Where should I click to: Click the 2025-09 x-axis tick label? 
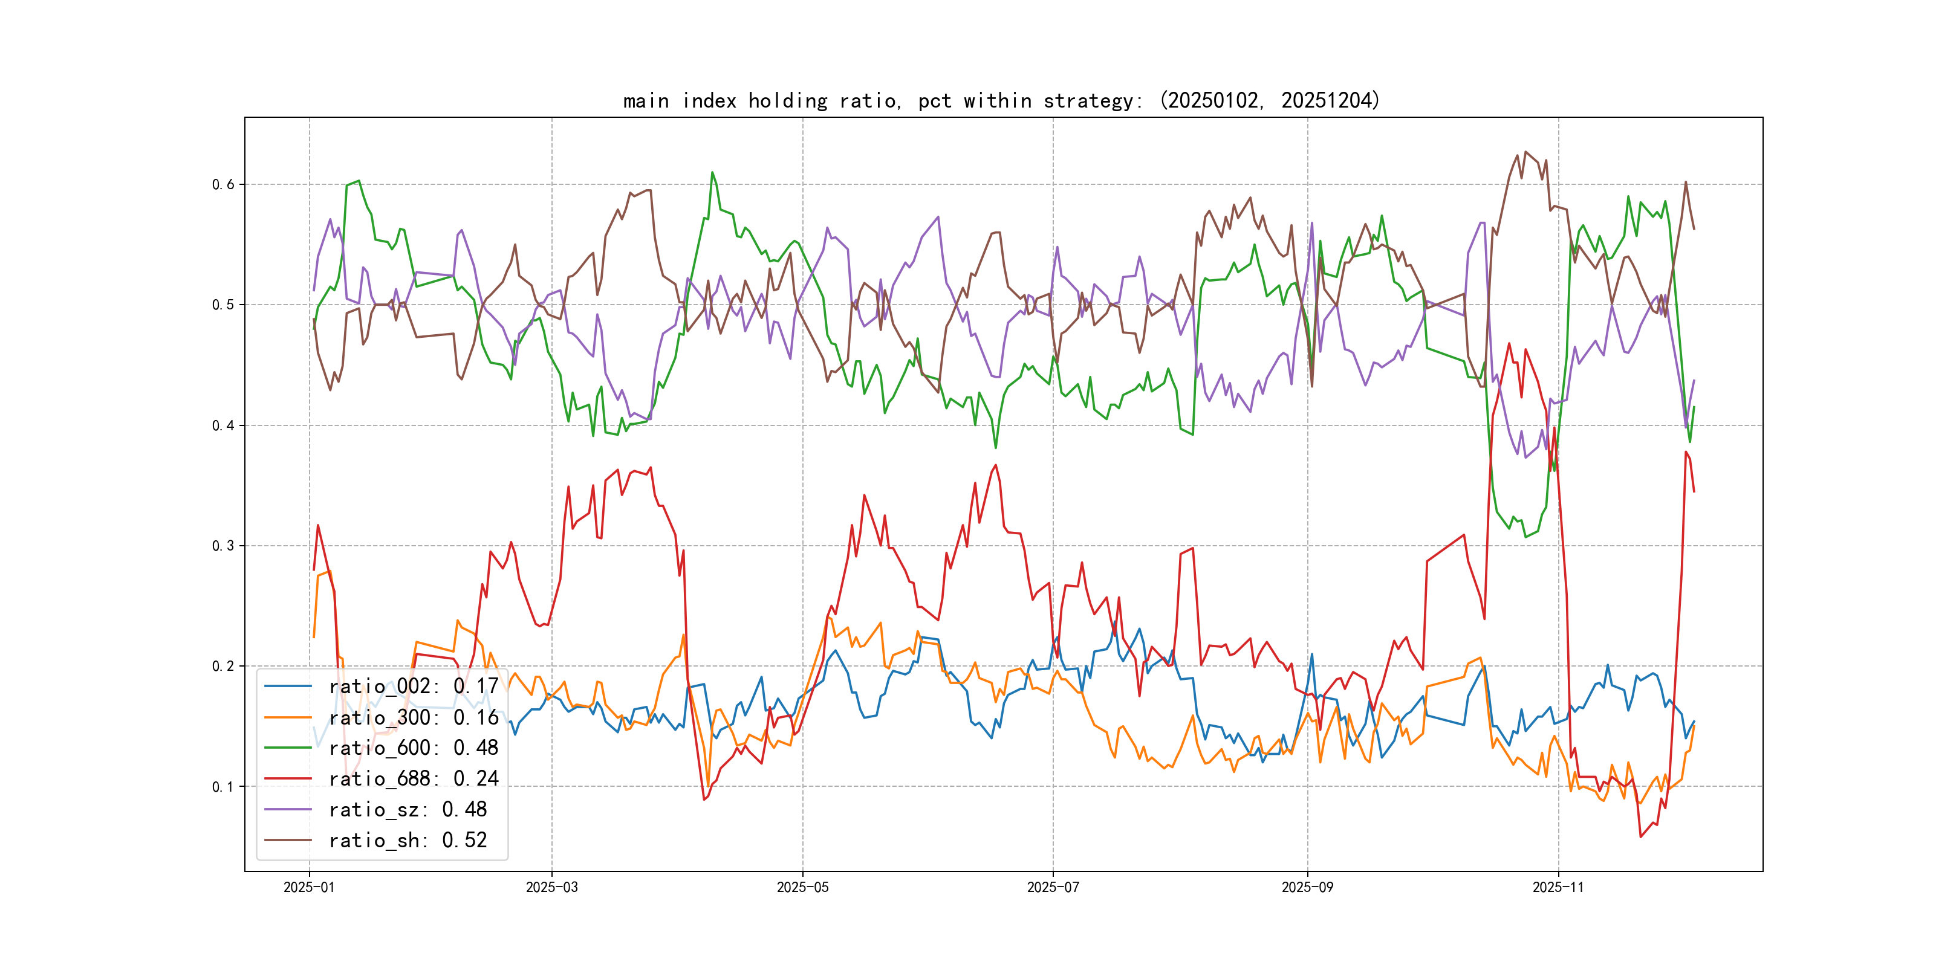(1307, 887)
